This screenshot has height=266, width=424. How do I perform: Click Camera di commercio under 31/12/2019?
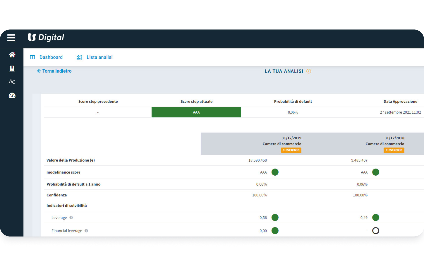(x=282, y=144)
